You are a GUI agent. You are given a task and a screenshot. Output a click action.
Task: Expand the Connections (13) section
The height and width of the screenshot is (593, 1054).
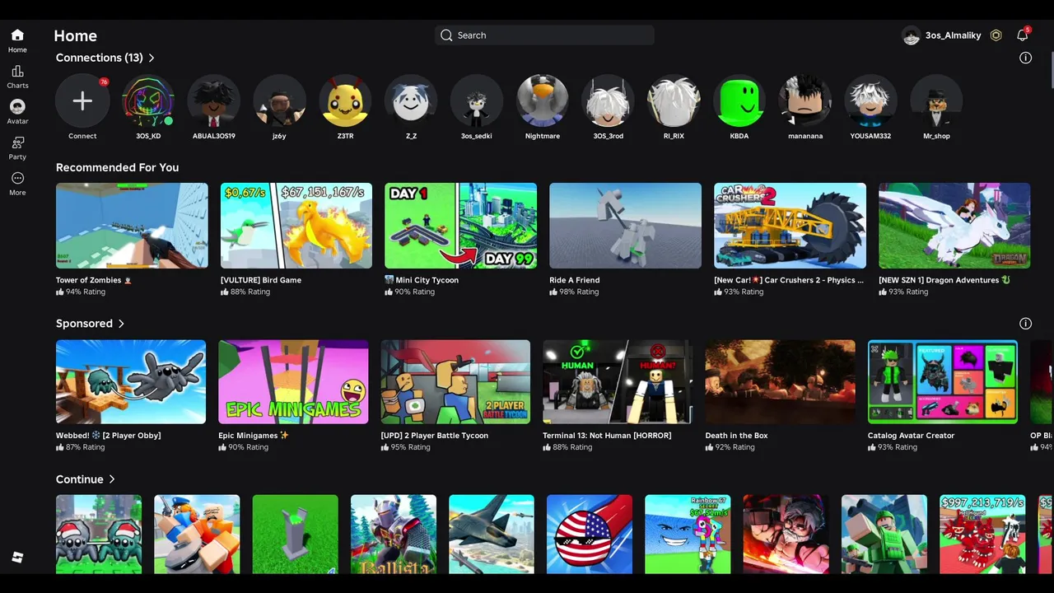[x=105, y=58]
